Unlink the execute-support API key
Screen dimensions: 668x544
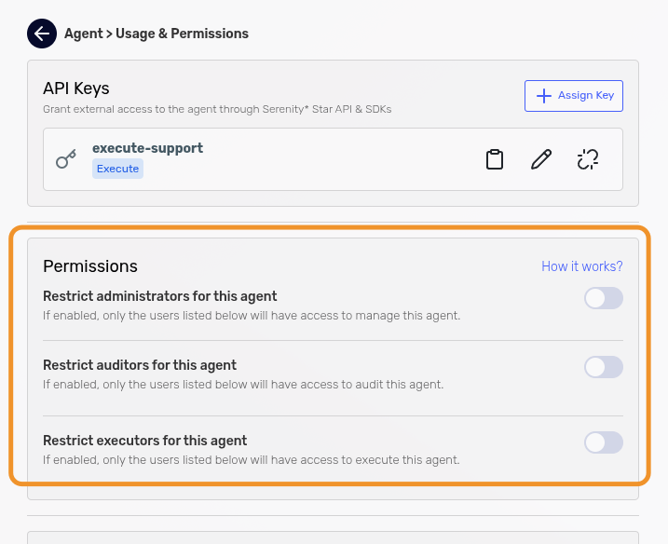click(x=587, y=159)
